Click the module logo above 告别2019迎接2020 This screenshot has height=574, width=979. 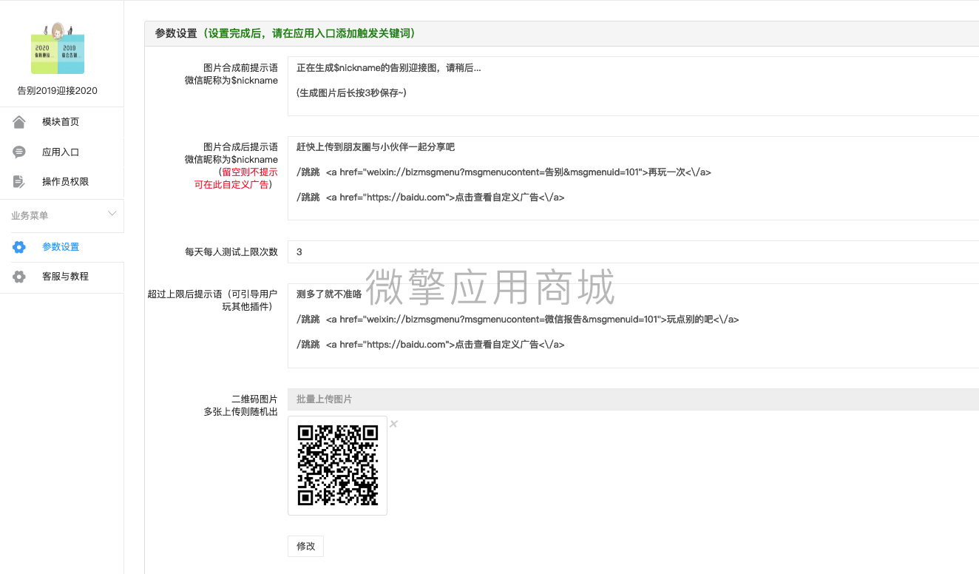(58, 49)
